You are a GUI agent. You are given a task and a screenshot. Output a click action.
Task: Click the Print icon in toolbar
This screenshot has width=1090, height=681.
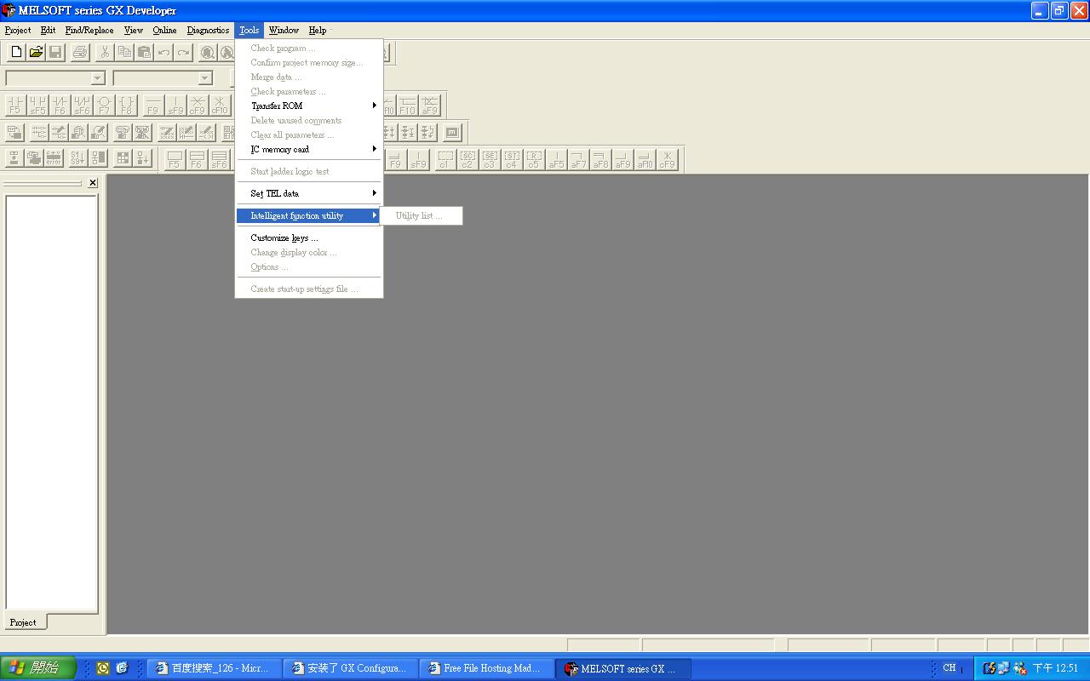coord(80,53)
